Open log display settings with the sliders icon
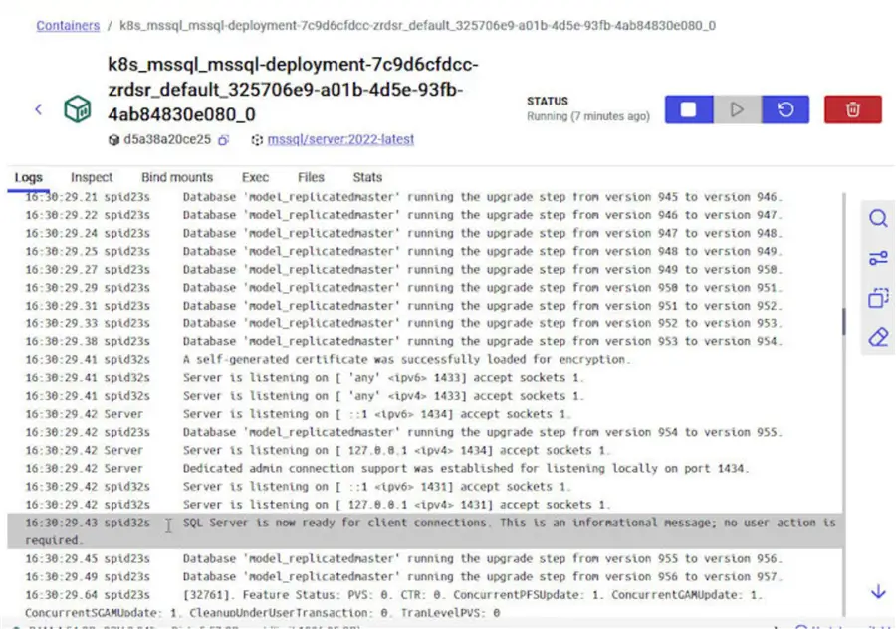This screenshot has width=896, height=629. (x=878, y=258)
